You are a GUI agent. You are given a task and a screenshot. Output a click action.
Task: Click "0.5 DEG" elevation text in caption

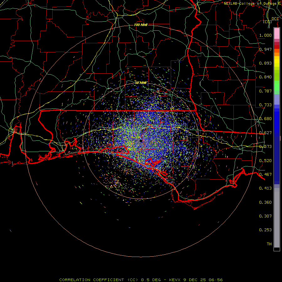(151, 280)
